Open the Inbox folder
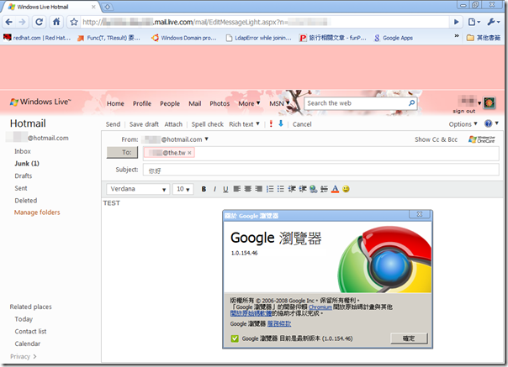Viewport: 508px width, 367px height. pyautogui.click(x=23, y=151)
